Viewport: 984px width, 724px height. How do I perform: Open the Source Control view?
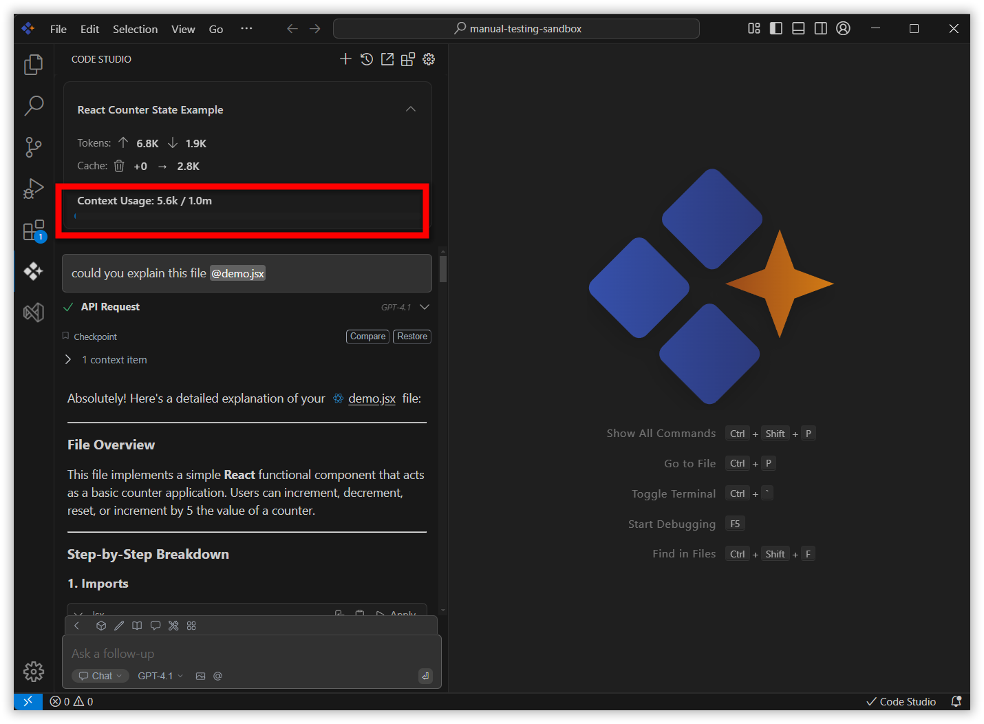coord(33,147)
